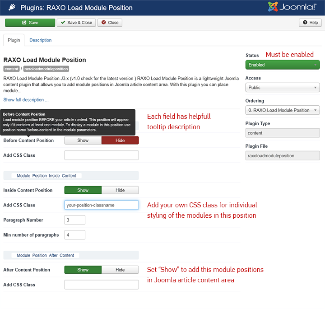Click the help question mark icon

click(x=305, y=23)
